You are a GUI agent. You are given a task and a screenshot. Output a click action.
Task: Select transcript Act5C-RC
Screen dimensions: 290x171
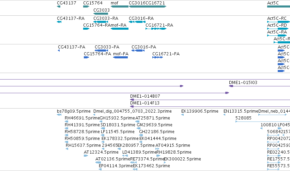pyautogui.click(x=278, y=22)
